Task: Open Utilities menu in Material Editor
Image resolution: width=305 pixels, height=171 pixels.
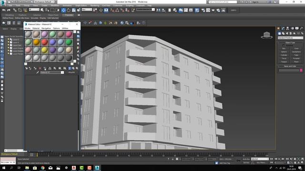Action: pos(65,28)
